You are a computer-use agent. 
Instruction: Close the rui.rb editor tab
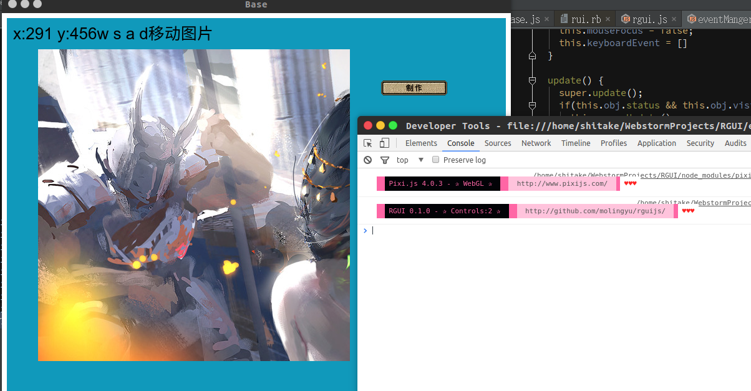pyautogui.click(x=608, y=20)
